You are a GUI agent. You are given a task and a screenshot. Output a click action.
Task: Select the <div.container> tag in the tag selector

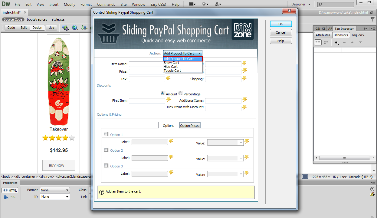click(x=26, y=177)
